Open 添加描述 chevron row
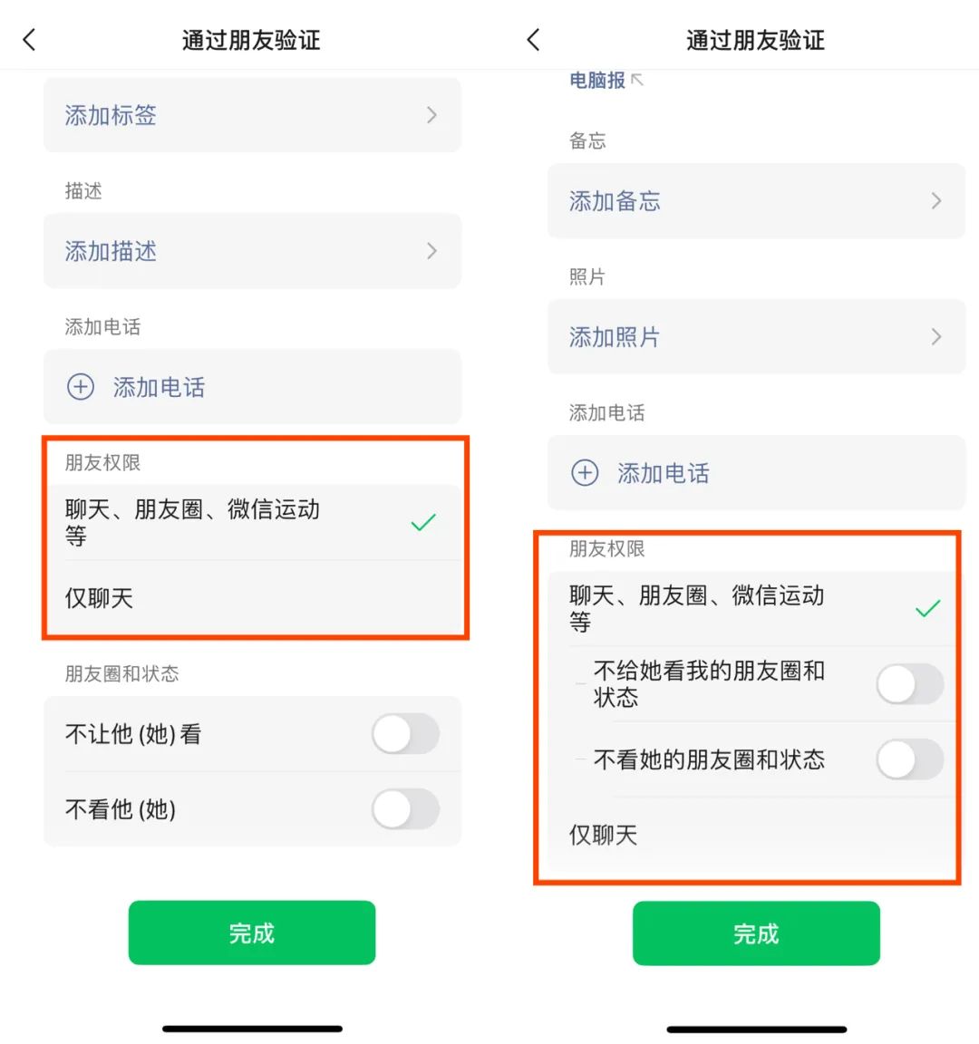The height and width of the screenshot is (1044, 979). (x=252, y=251)
